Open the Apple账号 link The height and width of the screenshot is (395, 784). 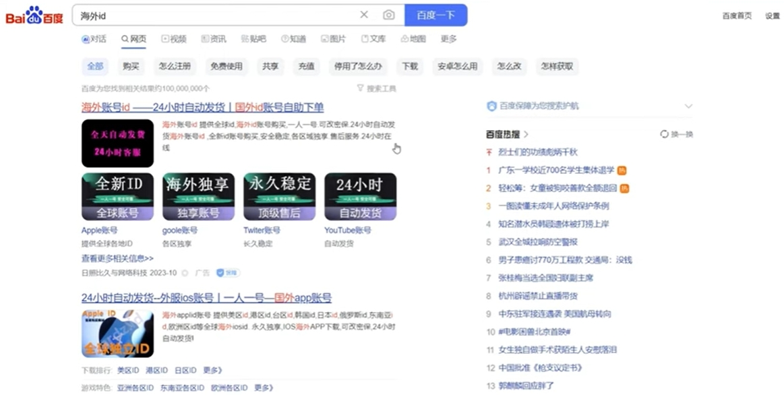click(x=100, y=231)
